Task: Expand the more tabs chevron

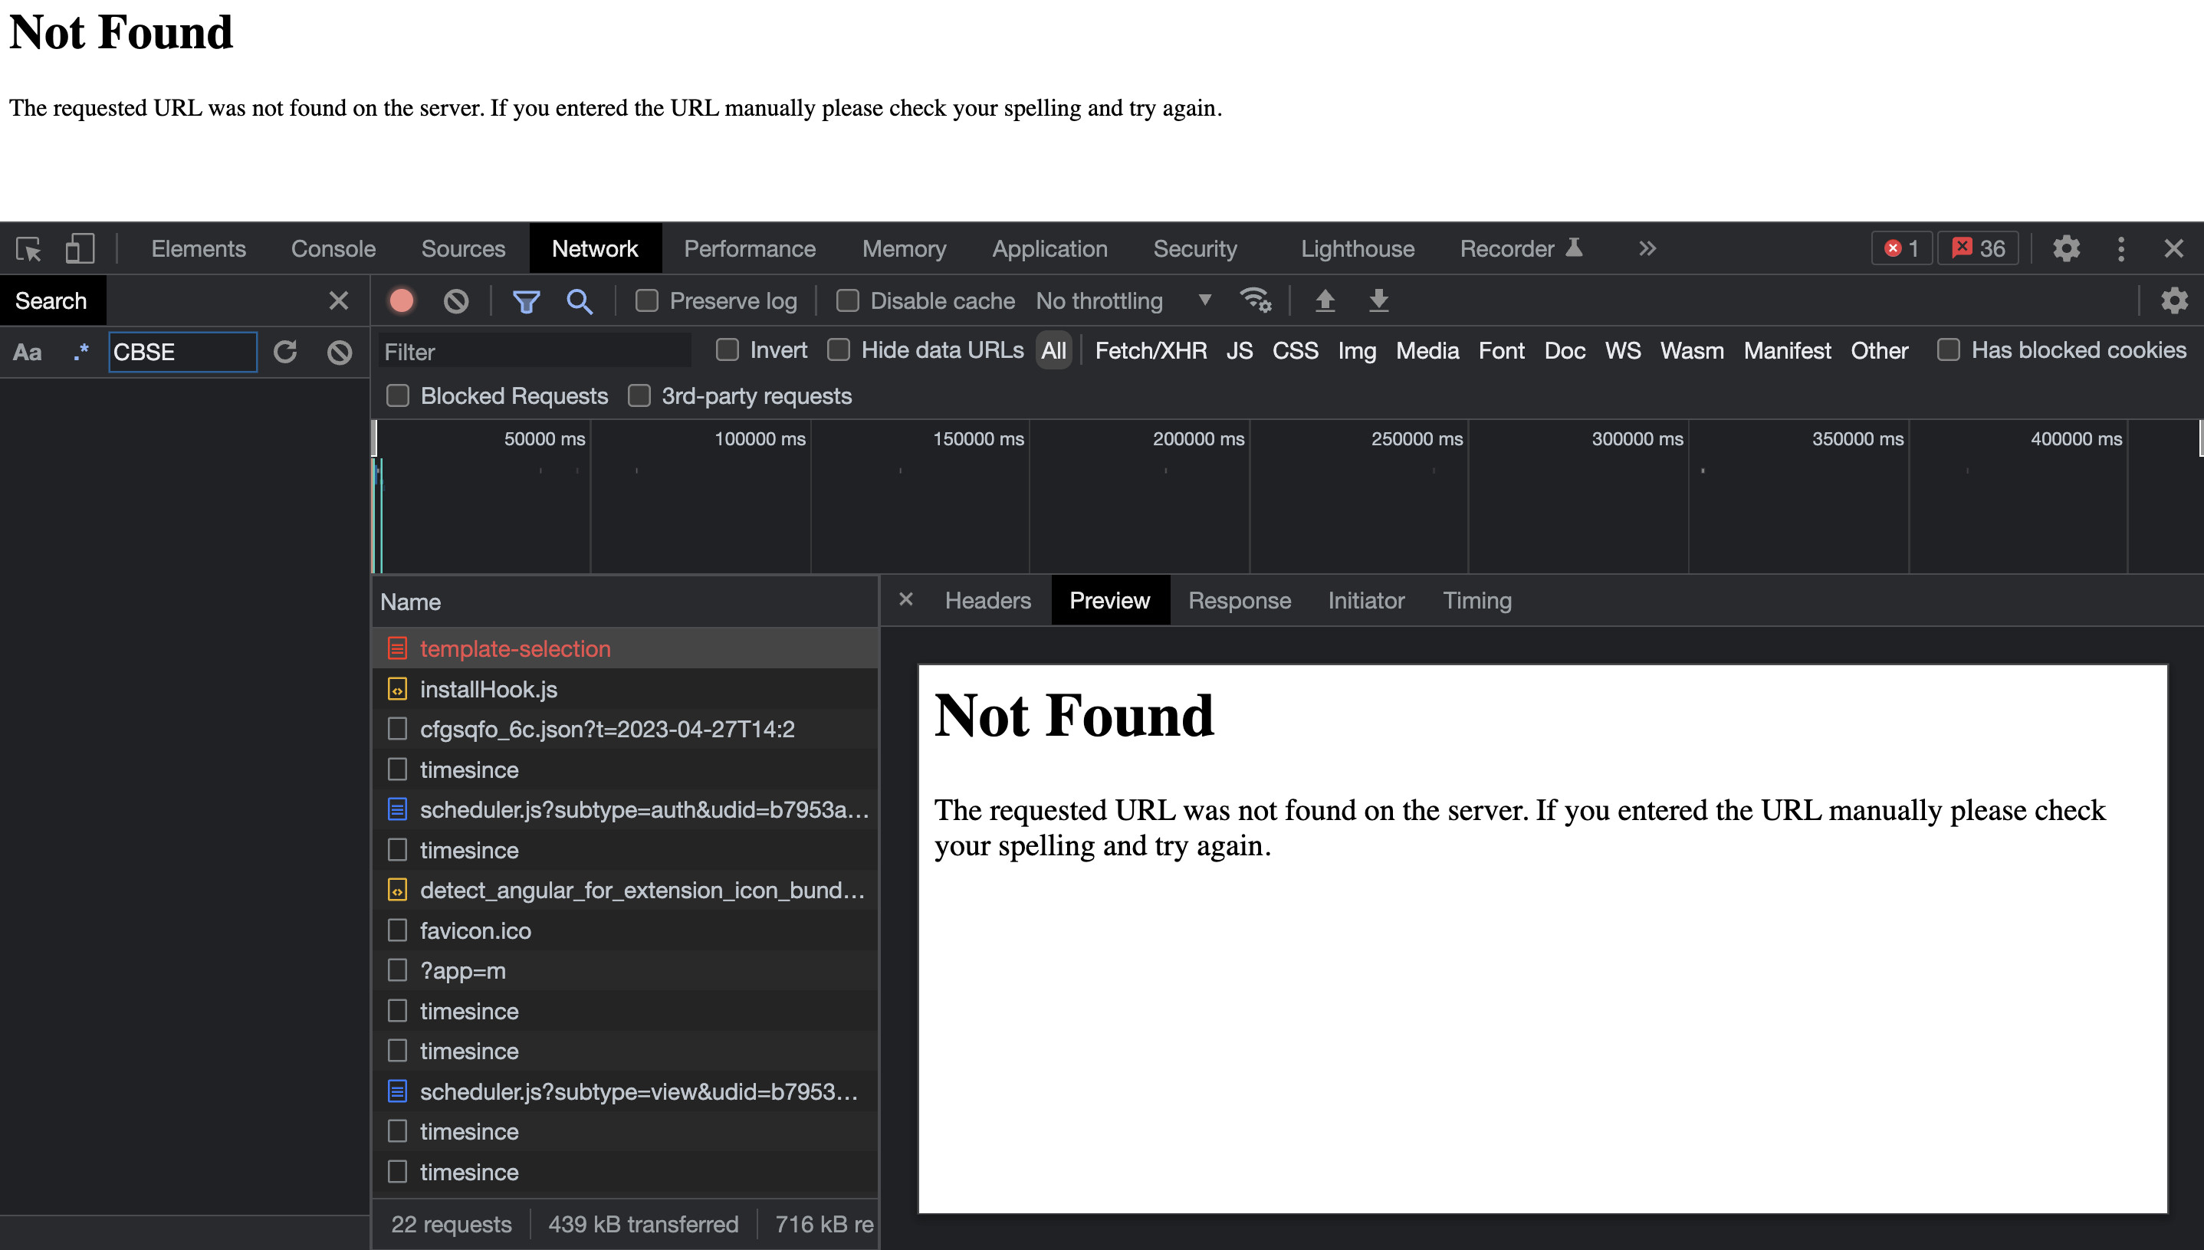Action: pos(1646,249)
